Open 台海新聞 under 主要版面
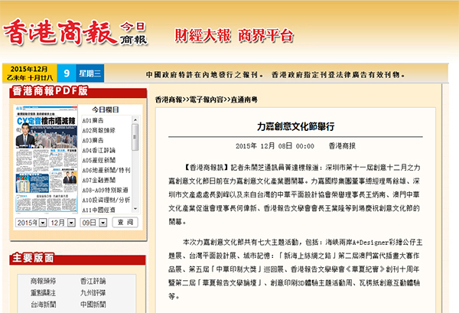 (43, 305)
